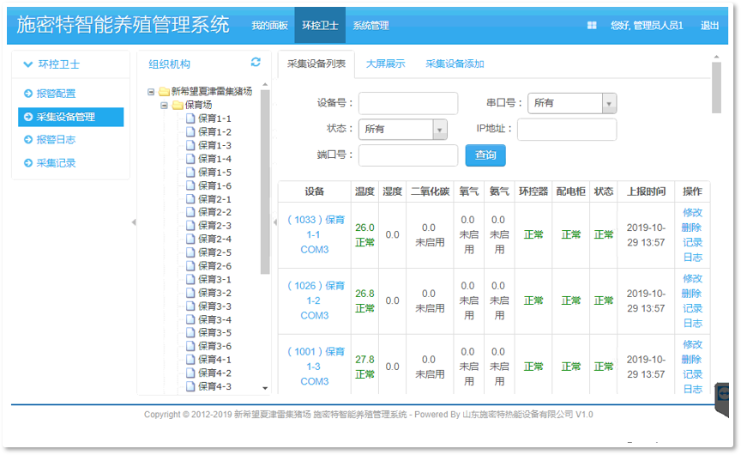Screen dimensions: 741x455
Task: Click the file icon beside 保育1-1
Action: 190,118
